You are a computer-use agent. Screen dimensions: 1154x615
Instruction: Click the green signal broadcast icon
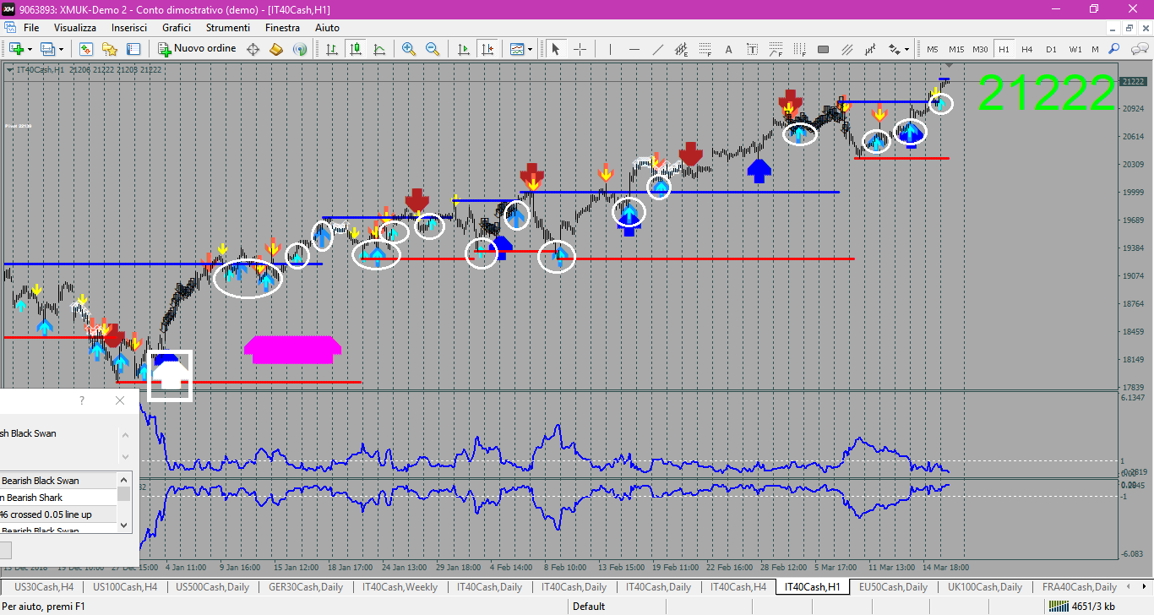pyautogui.click(x=300, y=49)
